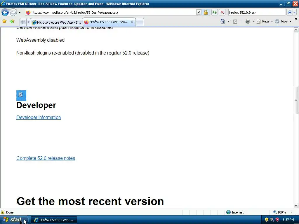The image size is (299, 224).
Task: Show Quick Tabs thumbnail view
Action: pyautogui.click(x=23, y=22)
